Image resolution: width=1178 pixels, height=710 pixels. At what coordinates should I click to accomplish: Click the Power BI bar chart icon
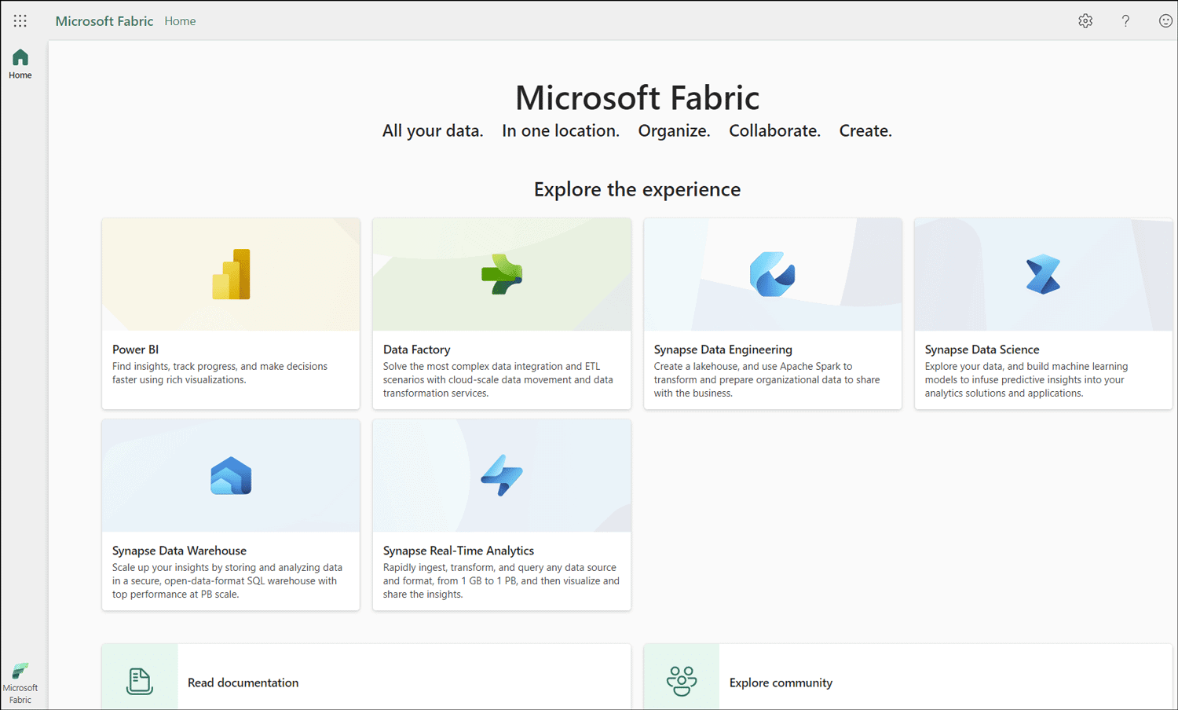pos(231,274)
